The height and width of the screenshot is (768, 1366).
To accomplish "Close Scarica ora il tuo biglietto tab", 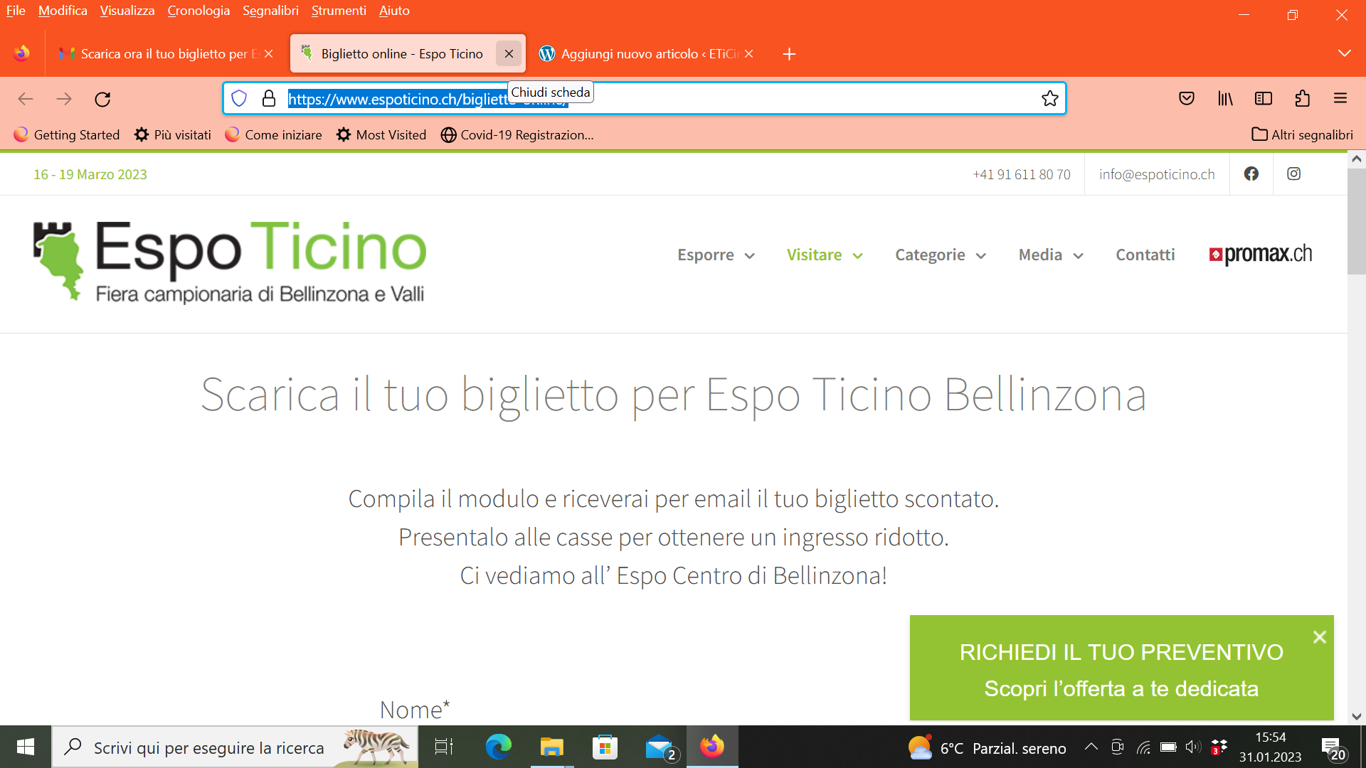I will coord(269,54).
